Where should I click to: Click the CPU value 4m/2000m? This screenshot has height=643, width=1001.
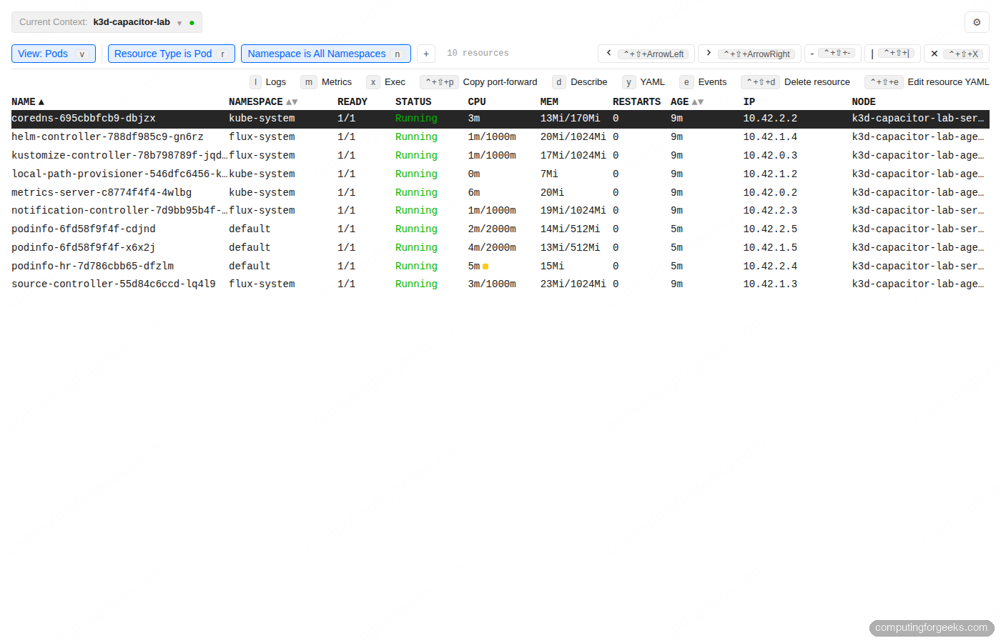tap(492, 248)
